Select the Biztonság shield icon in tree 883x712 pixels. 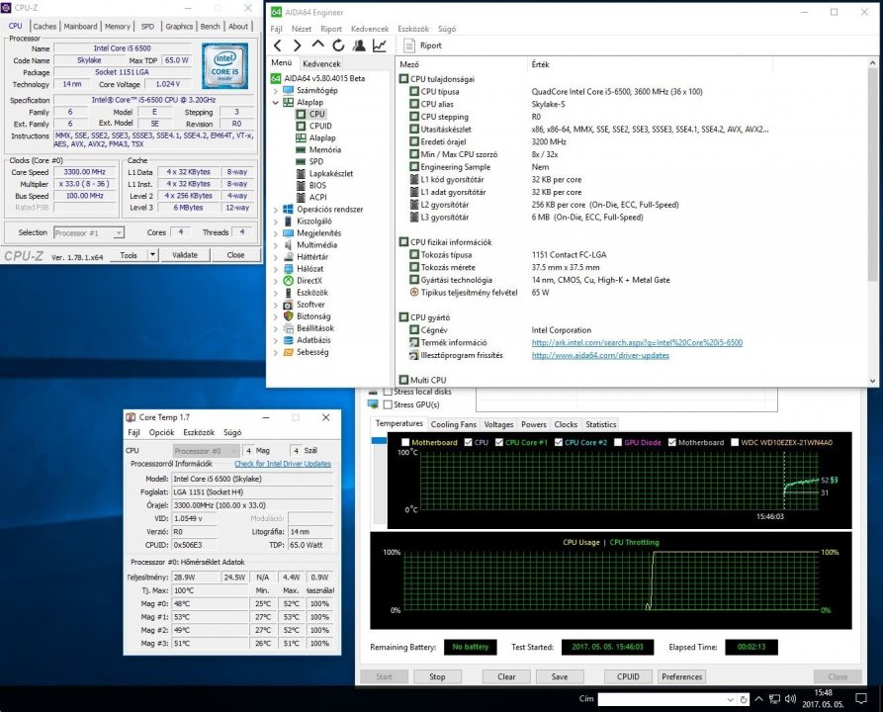[289, 316]
